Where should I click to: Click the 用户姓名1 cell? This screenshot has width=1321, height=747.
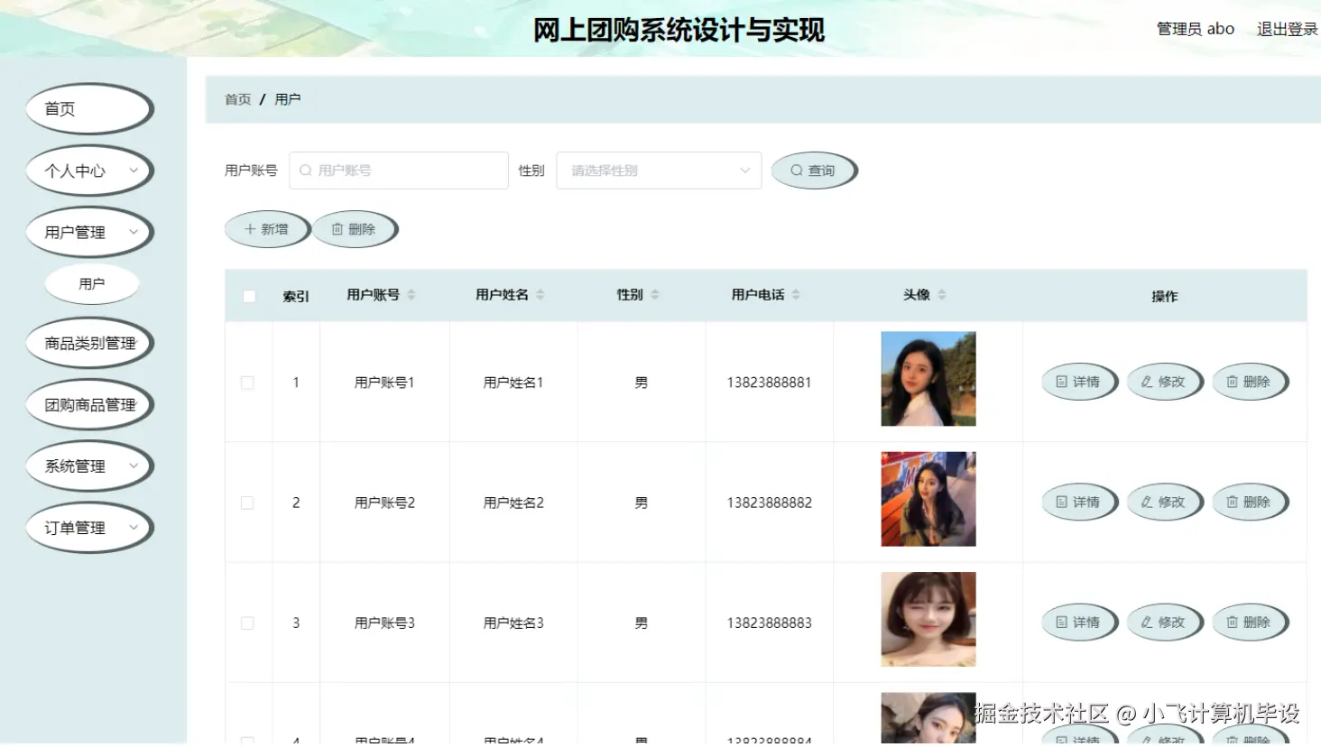[513, 383]
